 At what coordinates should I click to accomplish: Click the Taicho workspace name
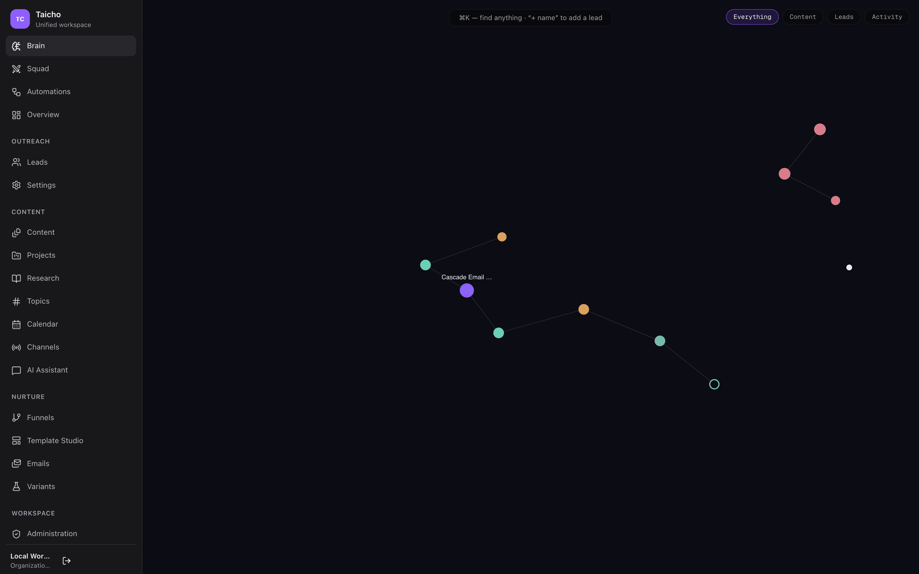click(48, 14)
